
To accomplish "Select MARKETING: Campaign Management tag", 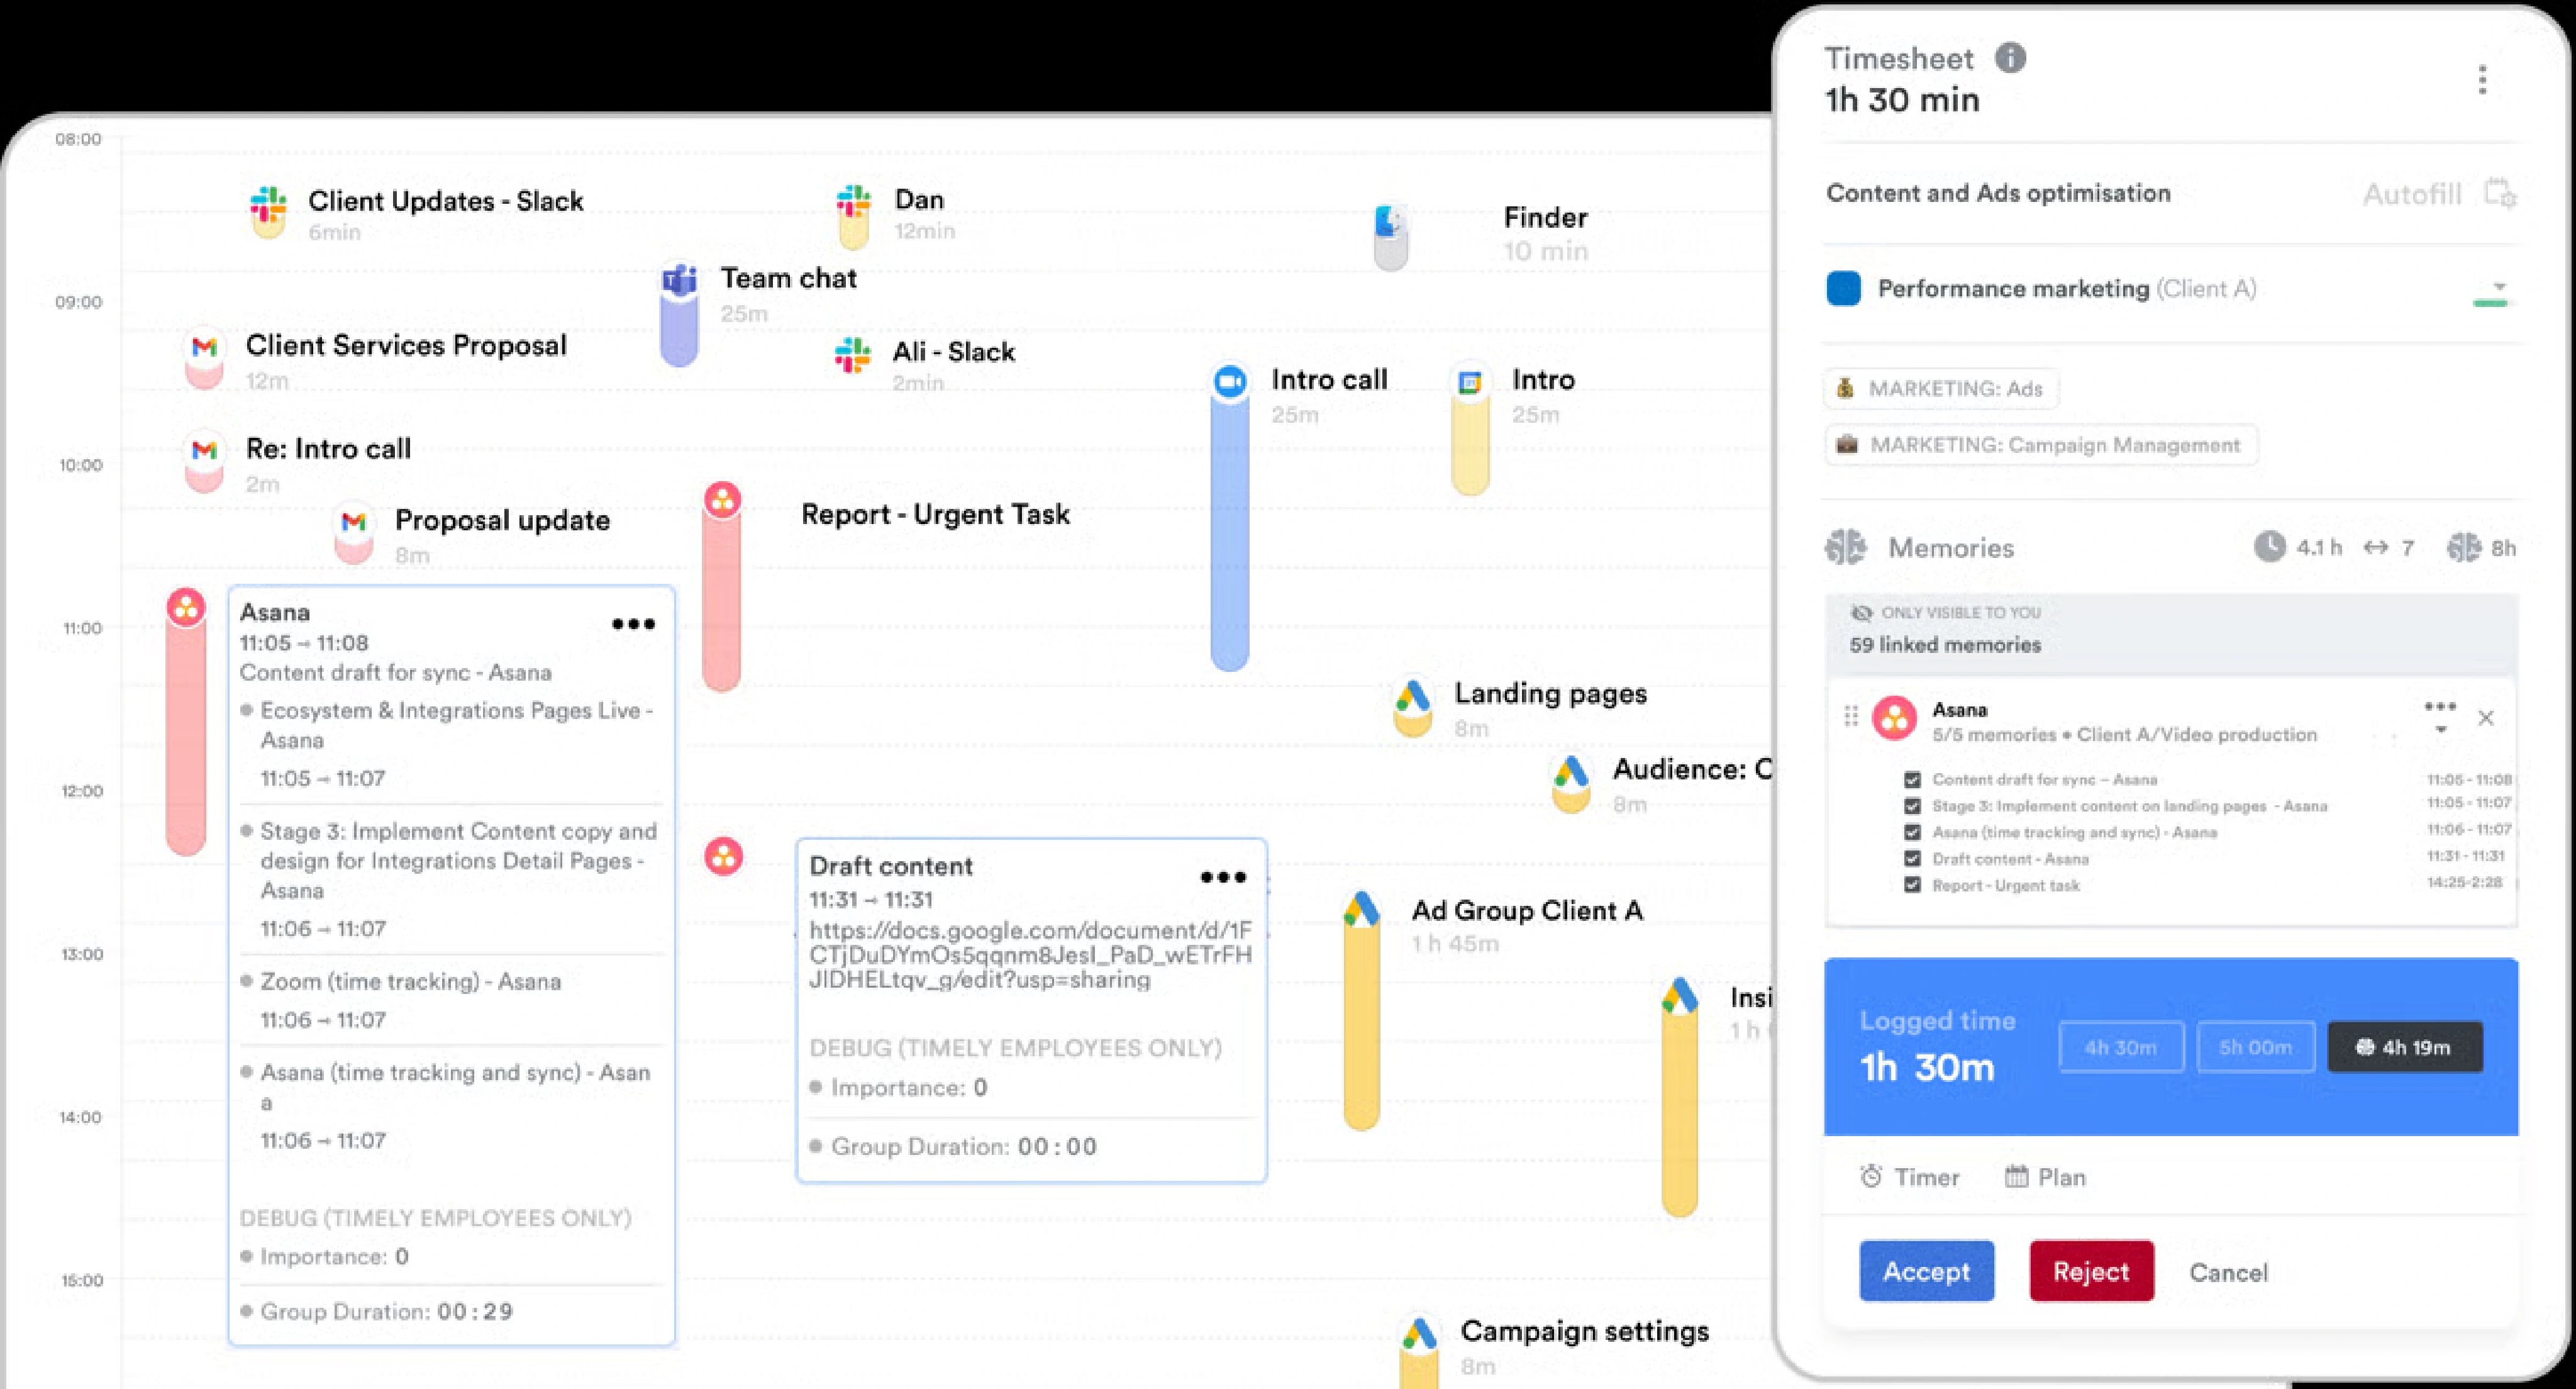I will coord(2041,445).
